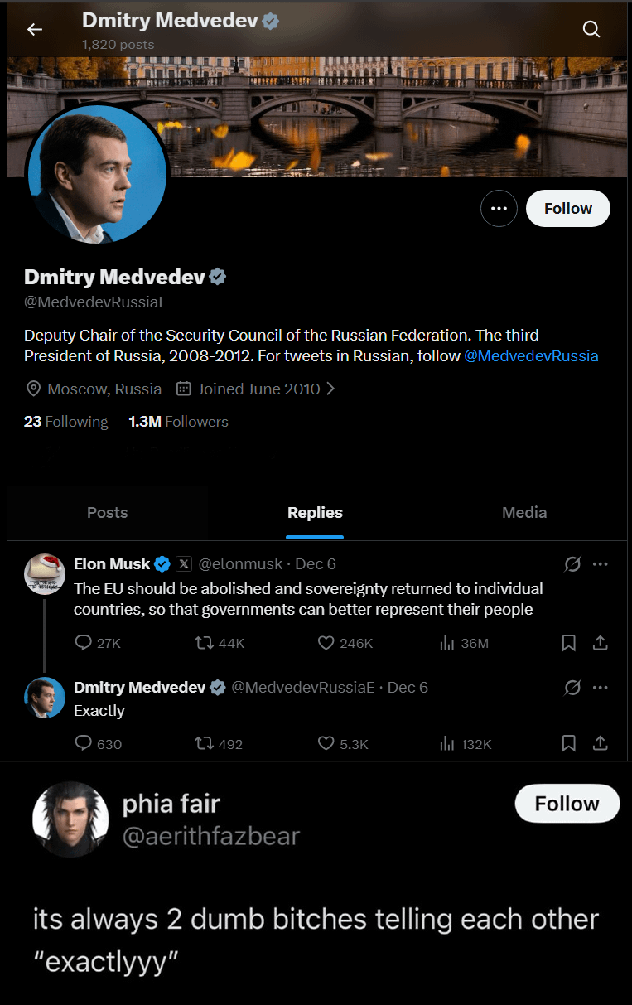Open Dmitry Medvedev's profile picture

[x=97, y=173]
